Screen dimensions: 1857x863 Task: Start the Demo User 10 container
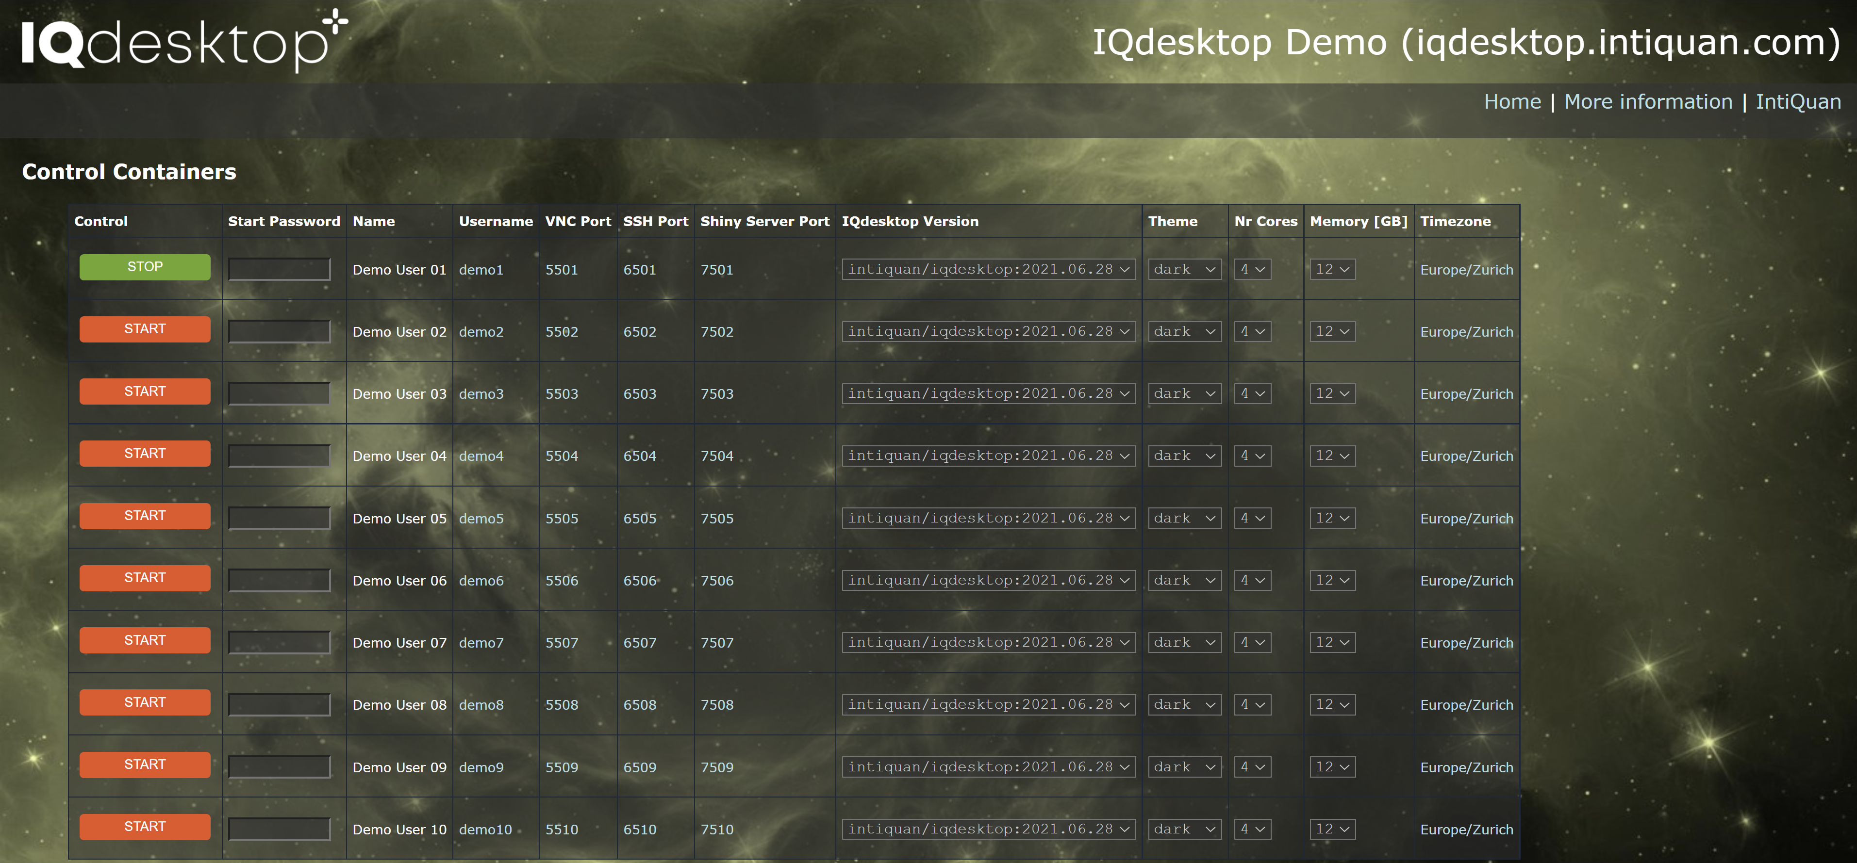(x=145, y=827)
